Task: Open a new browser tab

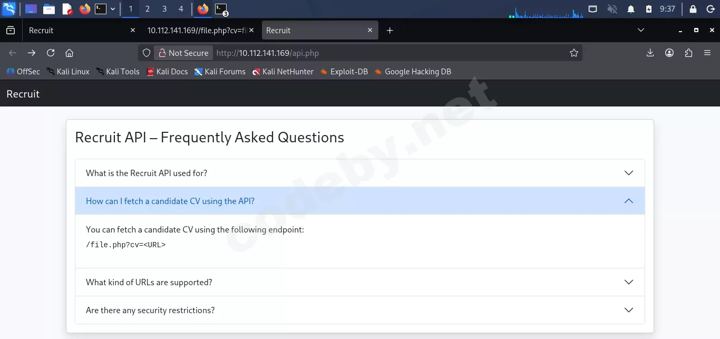Action: pos(390,31)
